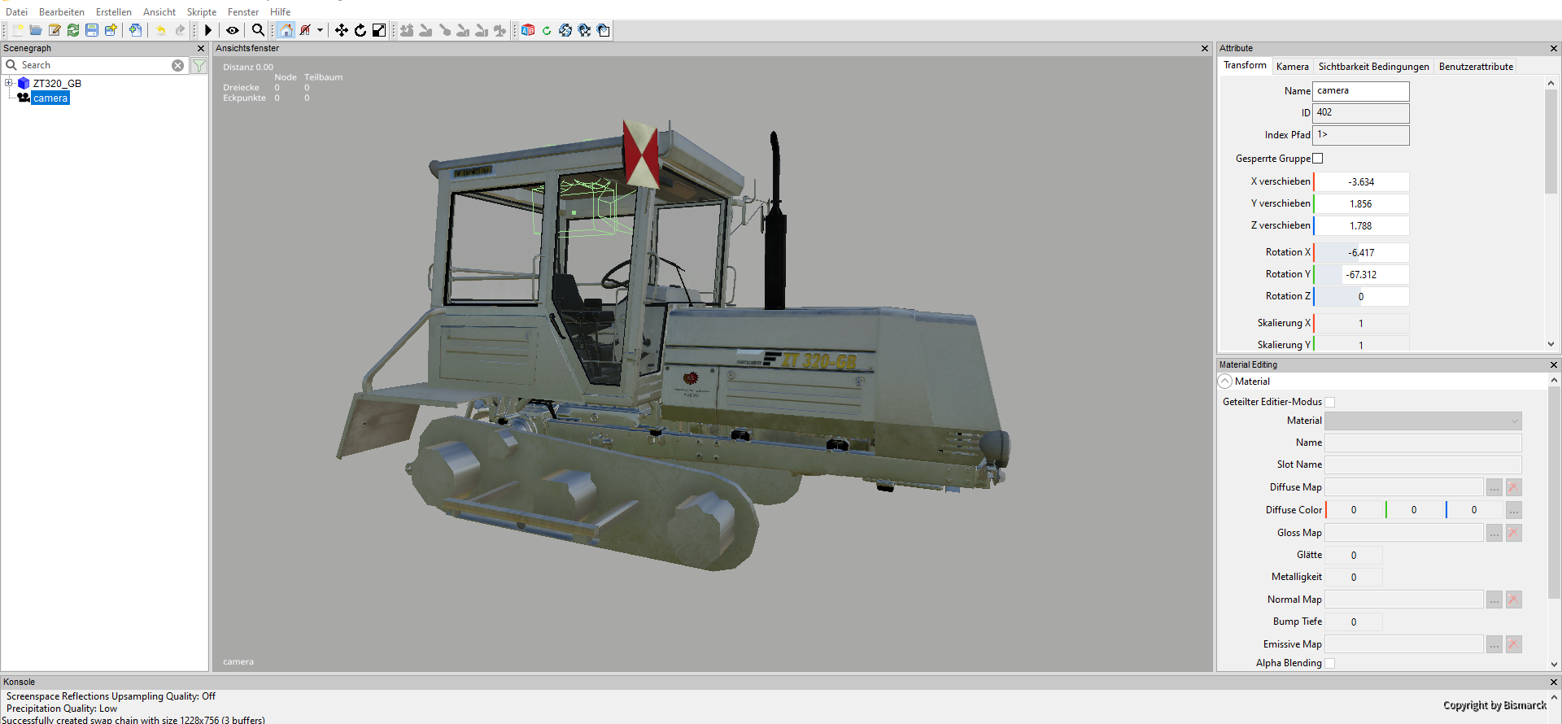Screen dimensions: 1562x724
Task: Click the magnifying glass toolbar icon
Action: (x=258, y=30)
